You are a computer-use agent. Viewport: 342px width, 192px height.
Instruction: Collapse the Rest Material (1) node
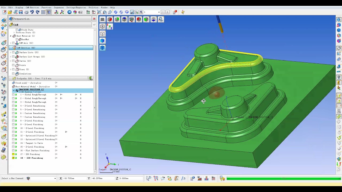click(x=11, y=36)
